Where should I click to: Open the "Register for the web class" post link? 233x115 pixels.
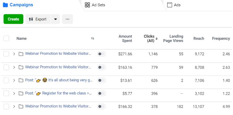pyautogui.click(x=58, y=93)
